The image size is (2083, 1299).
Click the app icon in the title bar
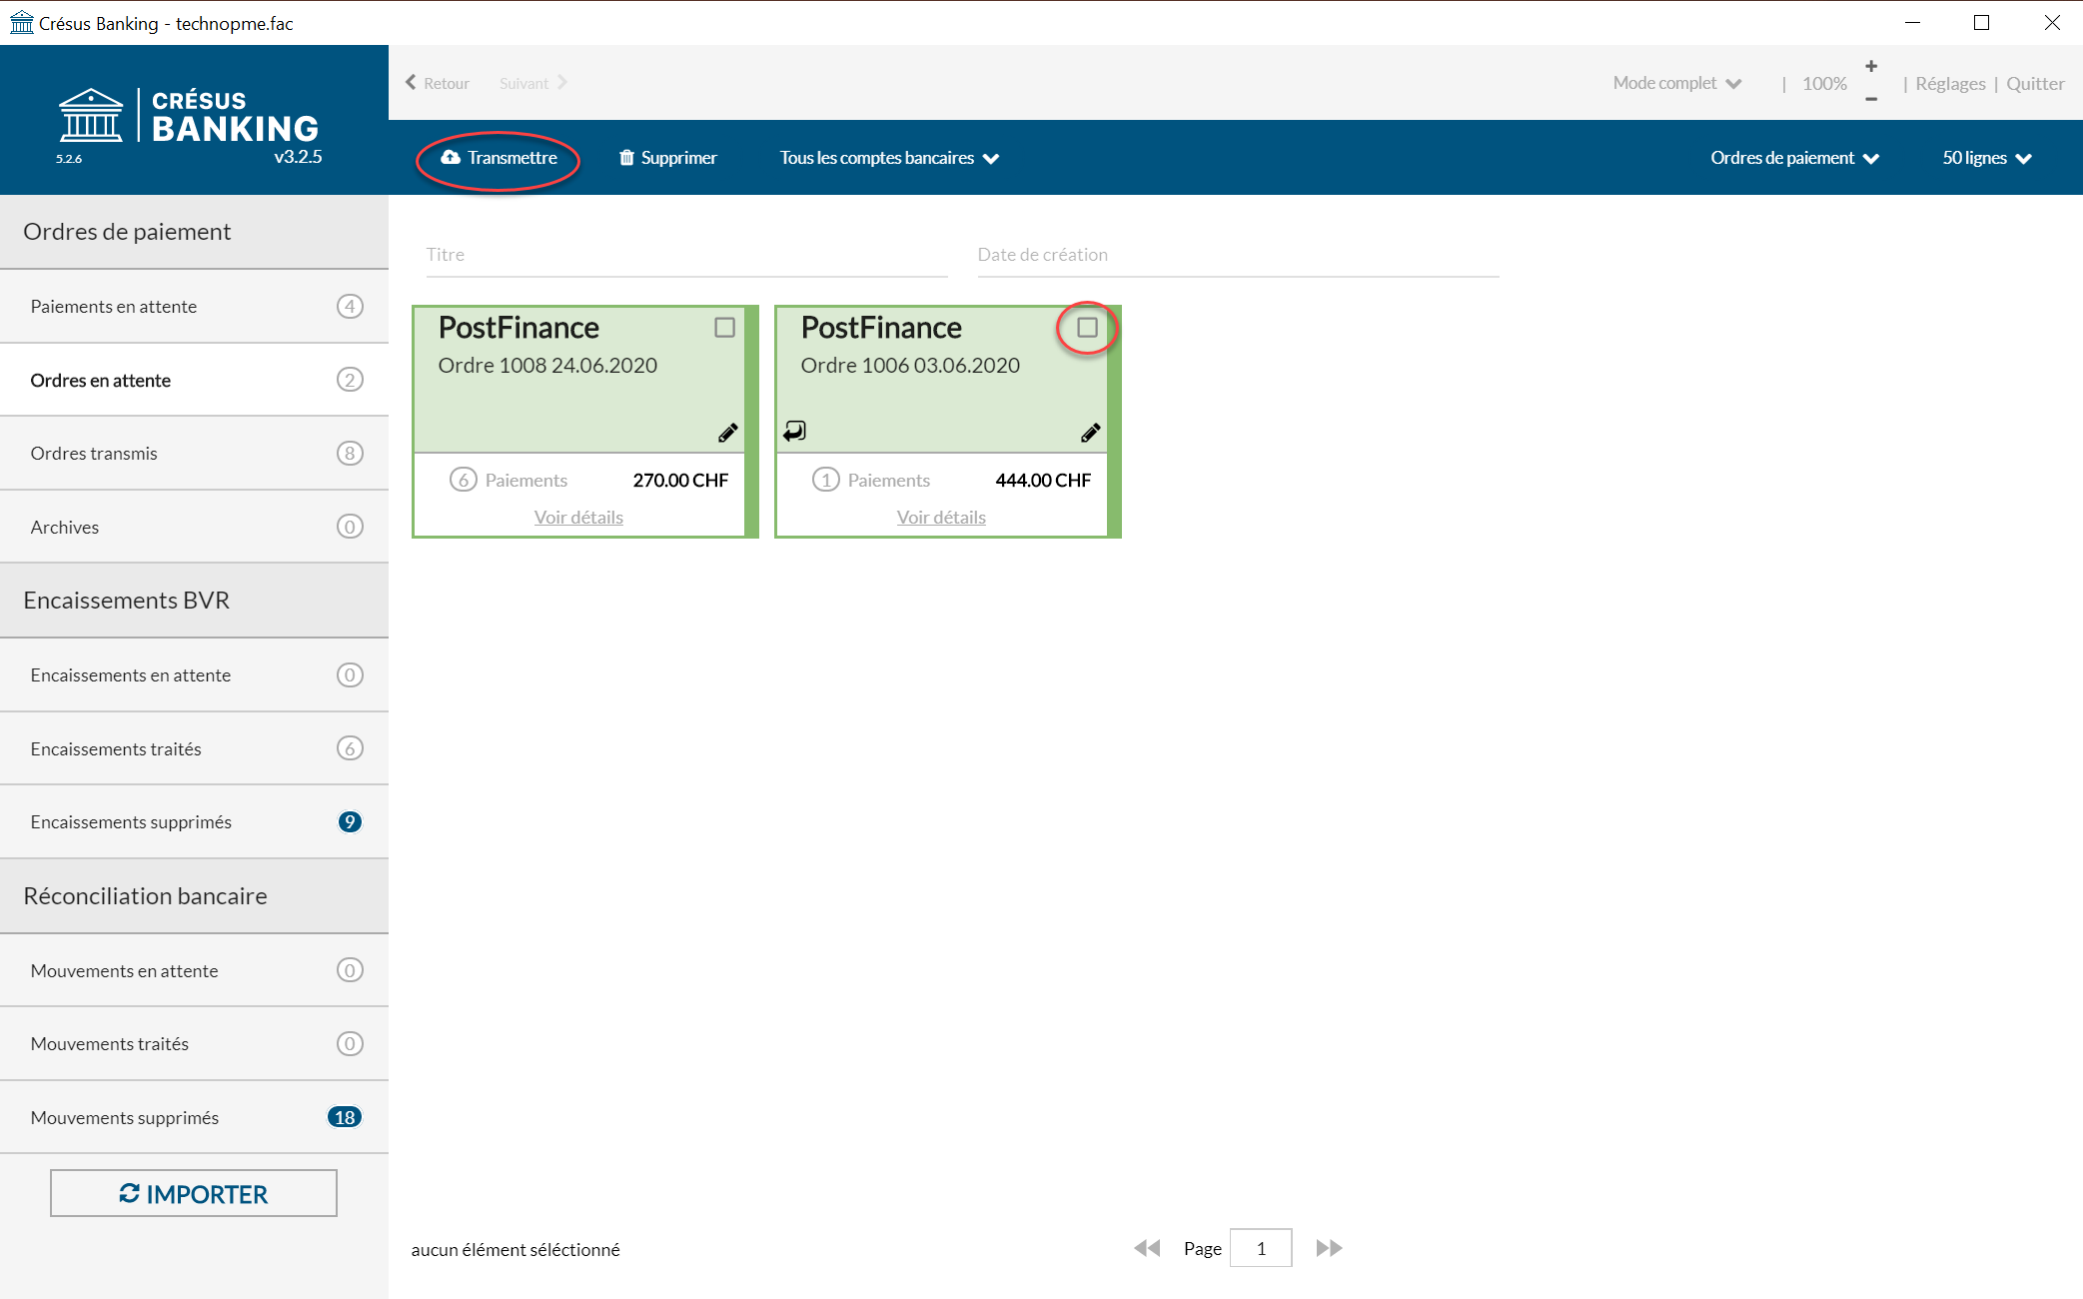point(21,22)
